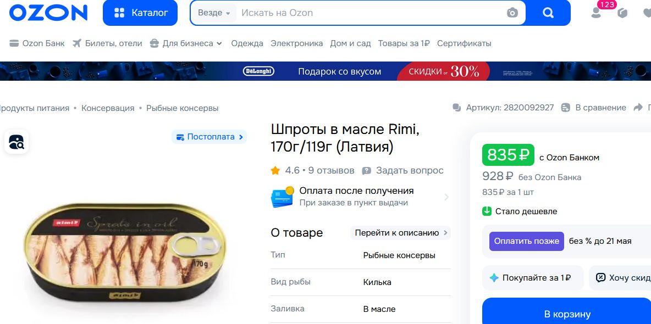The image size is (651, 324).
Task: Click the share arrow icon
Action: (638, 108)
